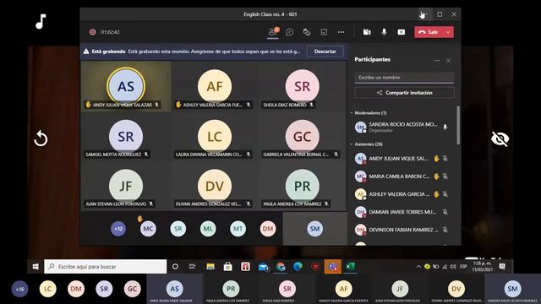The height and width of the screenshot is (304, 541).
Task: Click the music note overlay icon
Action: pyautogui.click(x=41, y=21)
